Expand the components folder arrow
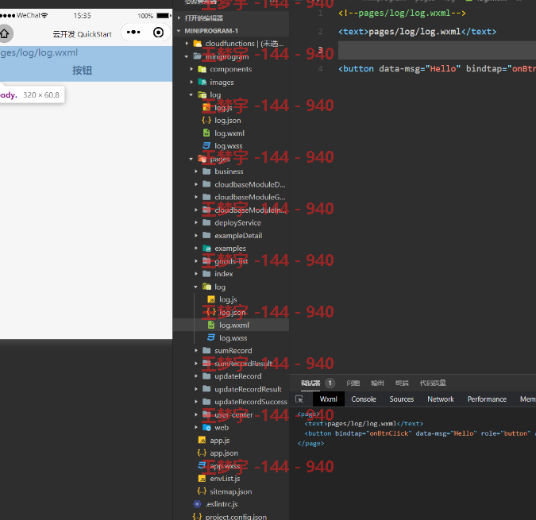Viewport: 536px width, 520px height. 191,69
